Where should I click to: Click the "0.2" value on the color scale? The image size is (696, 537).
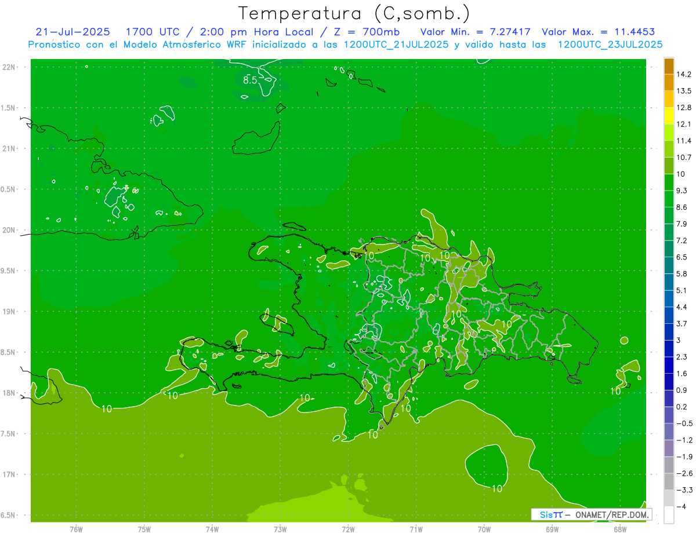[681, 407]
